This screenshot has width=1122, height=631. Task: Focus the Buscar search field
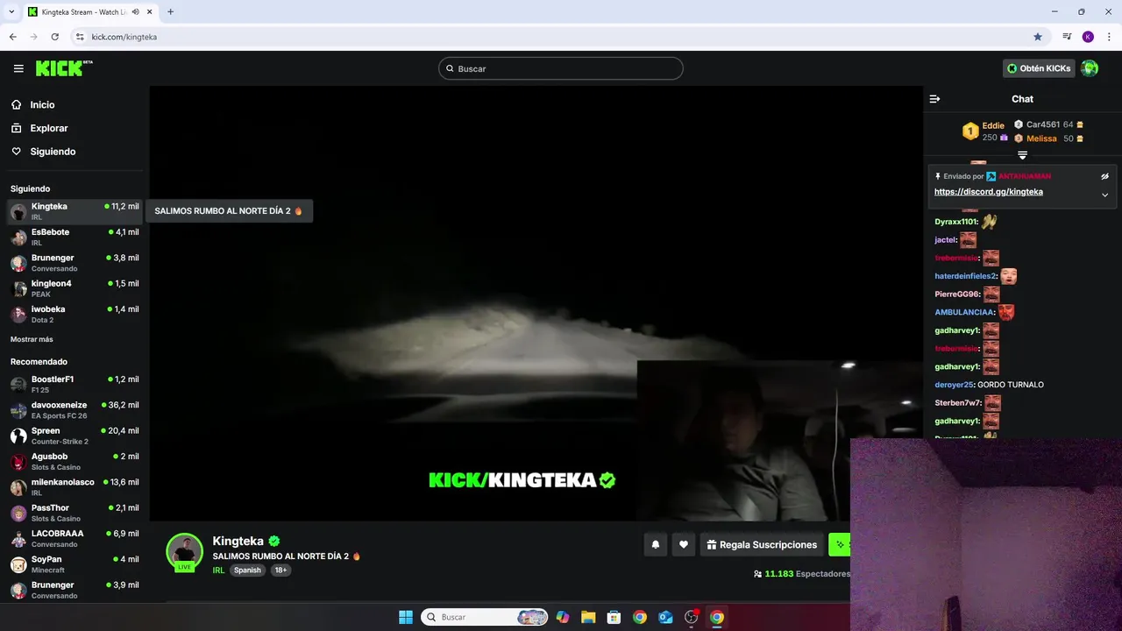point(561,68)
